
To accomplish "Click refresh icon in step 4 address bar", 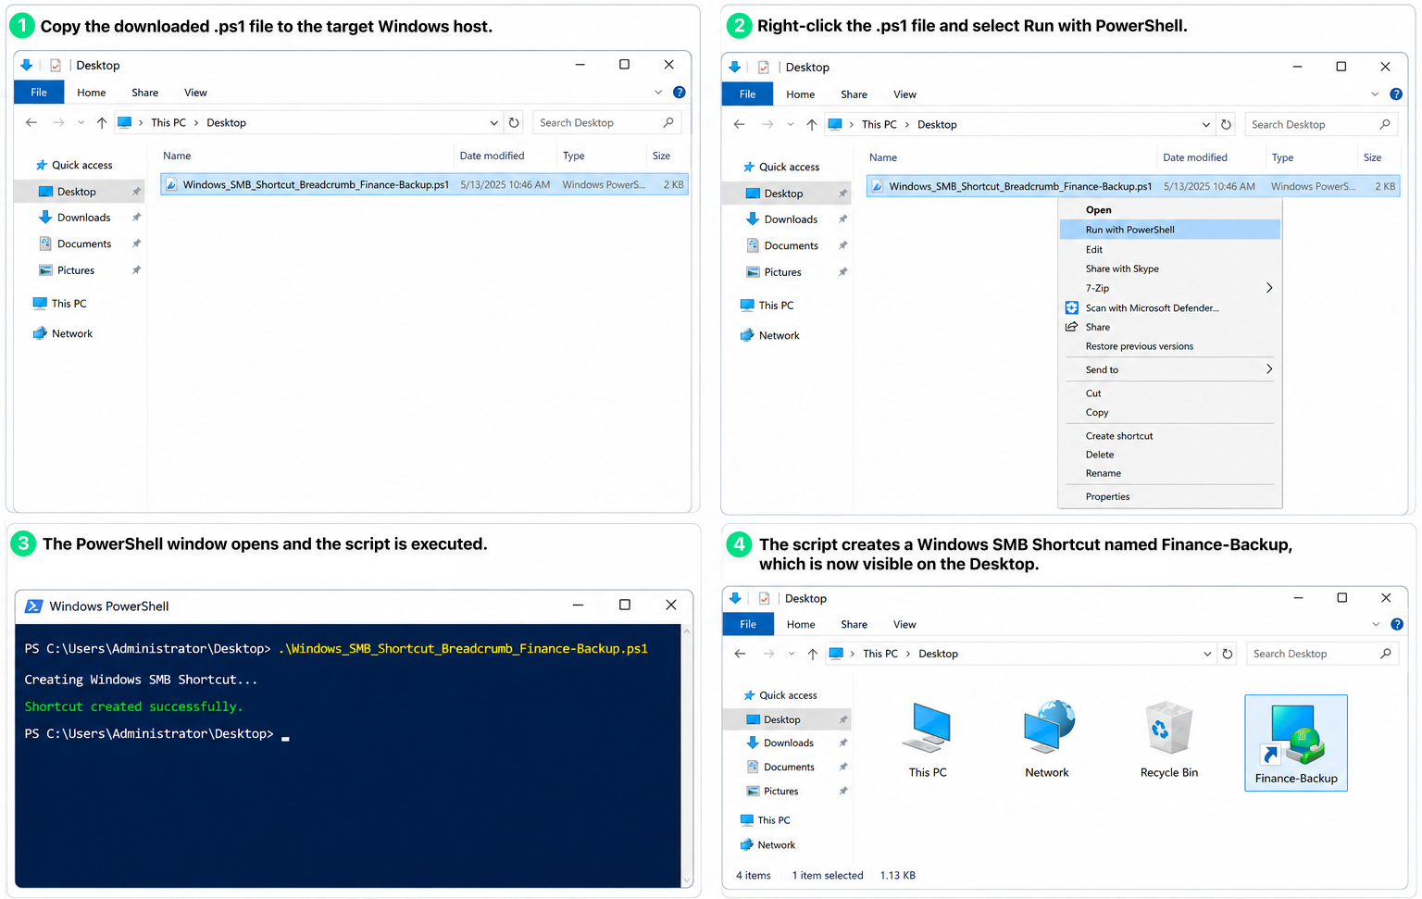I will (1228, 654).
